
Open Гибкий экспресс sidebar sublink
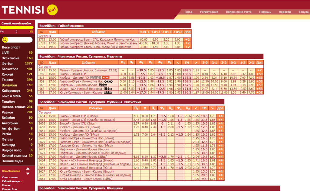(x=12, y=181)
